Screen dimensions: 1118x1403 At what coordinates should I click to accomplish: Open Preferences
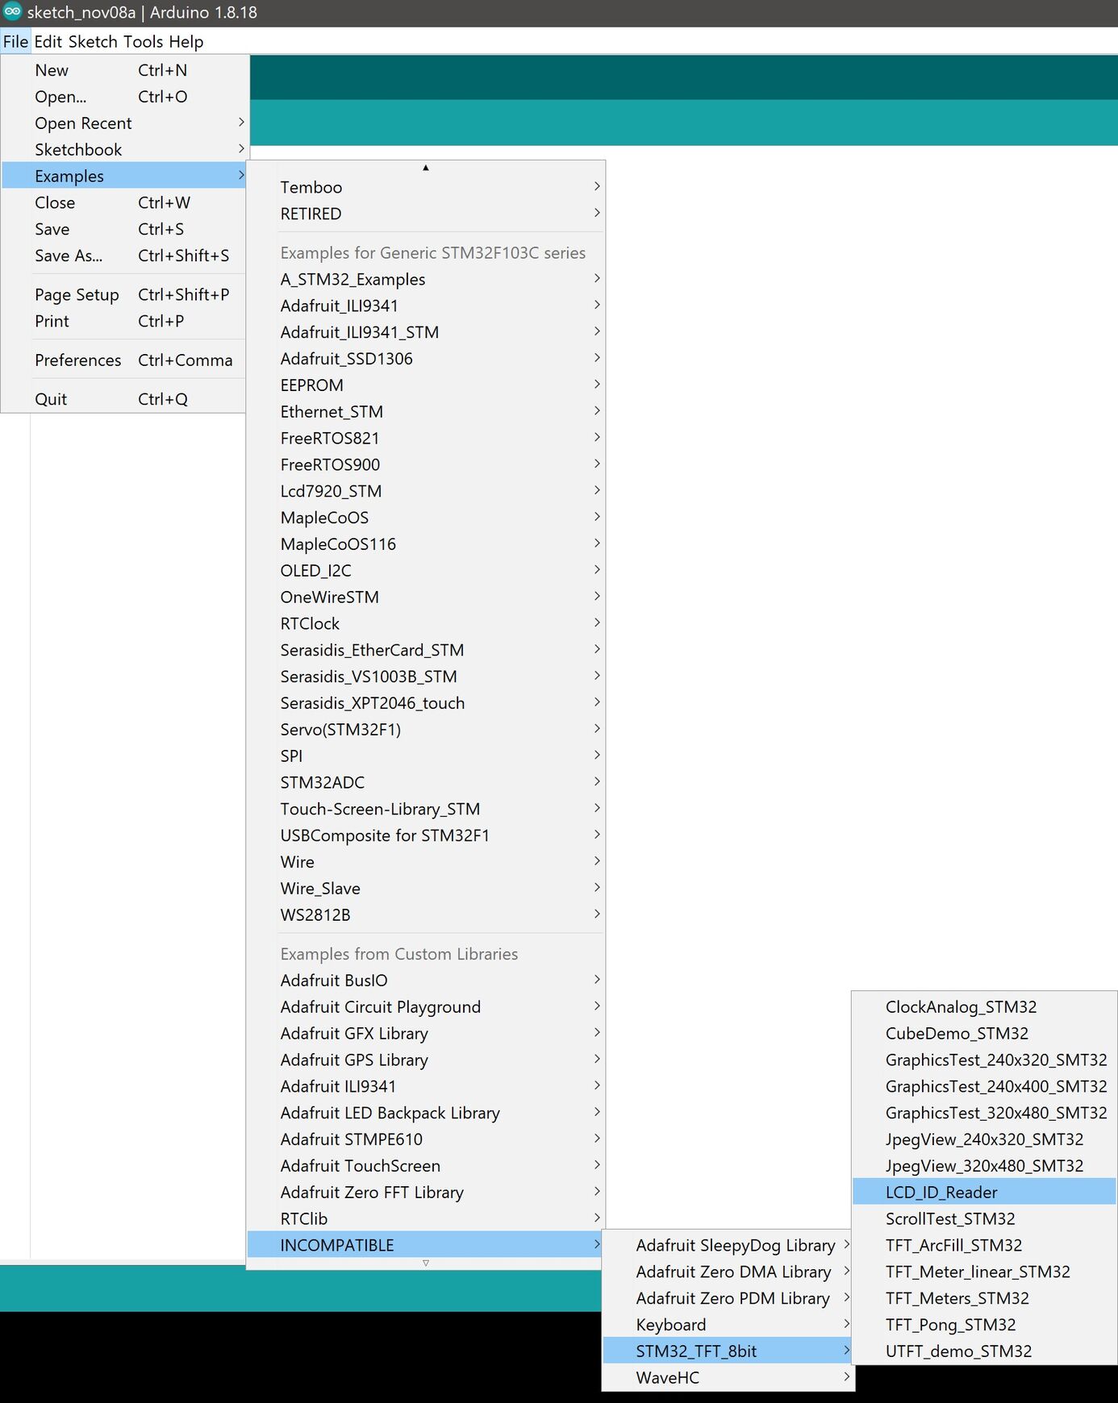click(123, 360)
